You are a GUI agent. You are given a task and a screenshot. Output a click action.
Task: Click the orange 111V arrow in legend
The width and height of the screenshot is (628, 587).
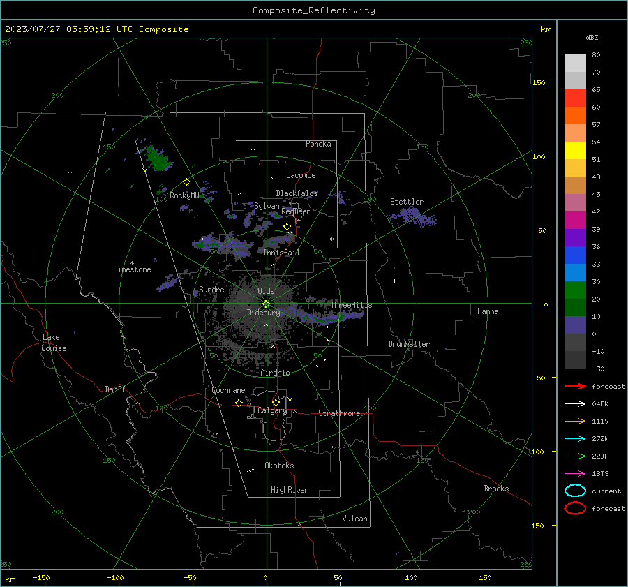[575, 421]
